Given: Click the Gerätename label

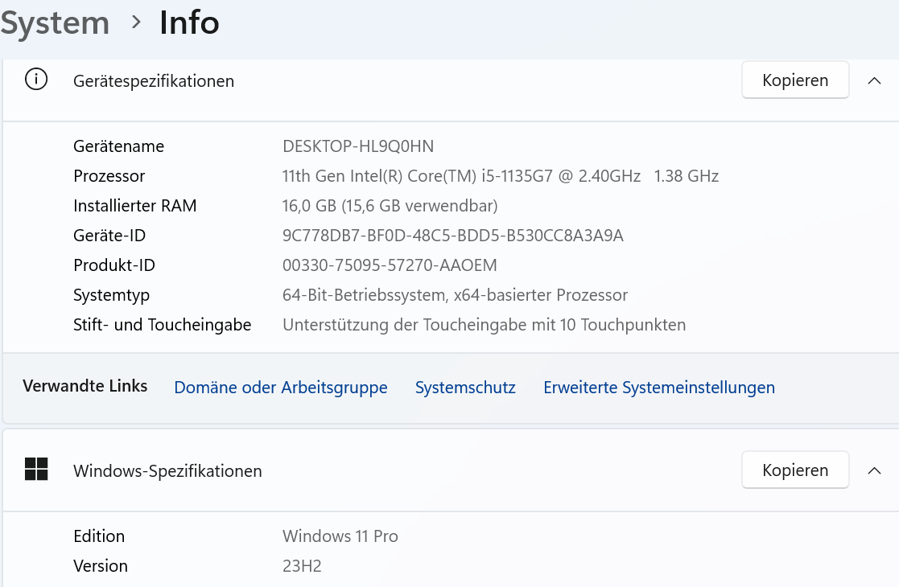Looking at the screenshot, I should coord(118,146).
